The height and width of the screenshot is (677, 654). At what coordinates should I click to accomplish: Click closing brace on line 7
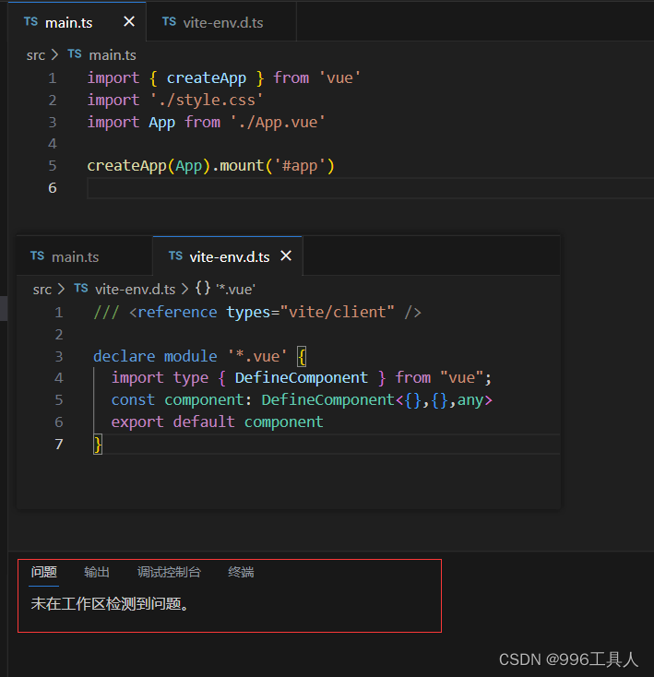98,445
